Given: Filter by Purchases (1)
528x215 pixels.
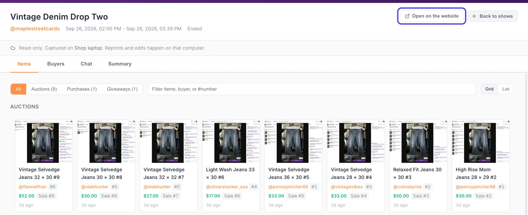Looking at the screenshot, I should 82,89.
